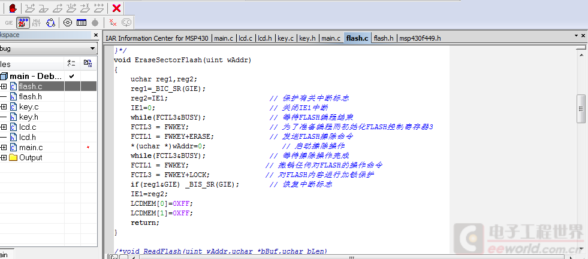The height and width of the screenshot is (259, 588).
Task: Click the editor horizontal scrollbar thumb
Action: tap(351, 257)
